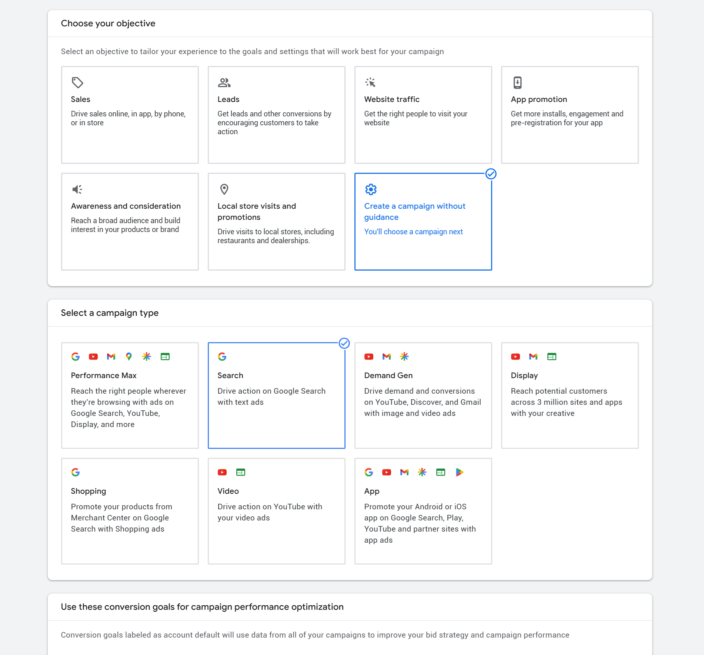Click the Maps pin icon in Performance Max card
The width and height of the screenshot is (704, 655).
pyautogui.click(x=129, y=357)
